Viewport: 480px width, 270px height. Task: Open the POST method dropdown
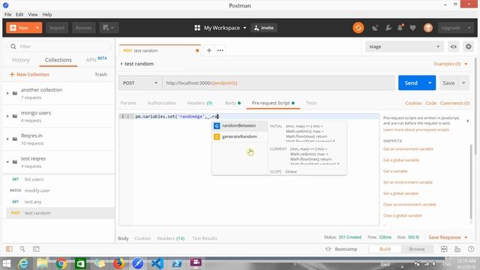[140, 83]
